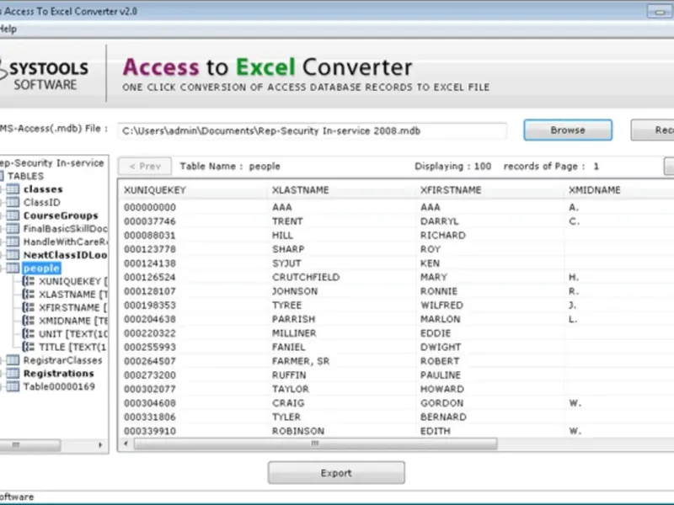Click the field icon next to UNIT

pyautogui.click(x=29, y=333)
